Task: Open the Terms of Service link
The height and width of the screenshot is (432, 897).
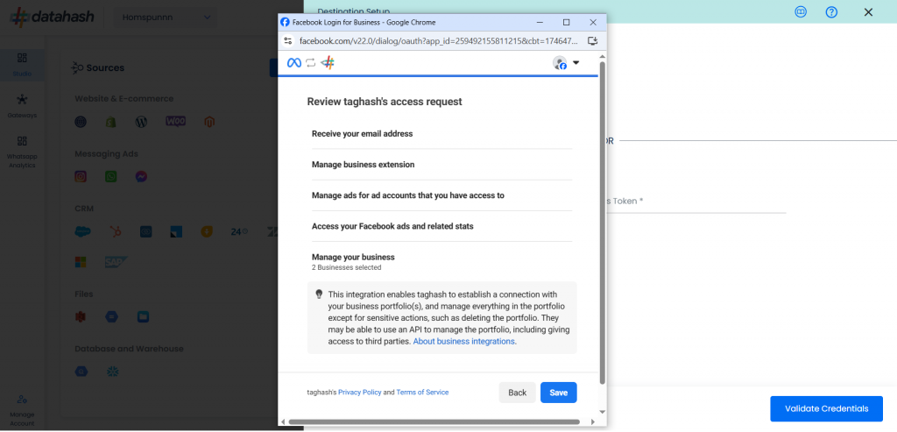Action: point(422,393)
